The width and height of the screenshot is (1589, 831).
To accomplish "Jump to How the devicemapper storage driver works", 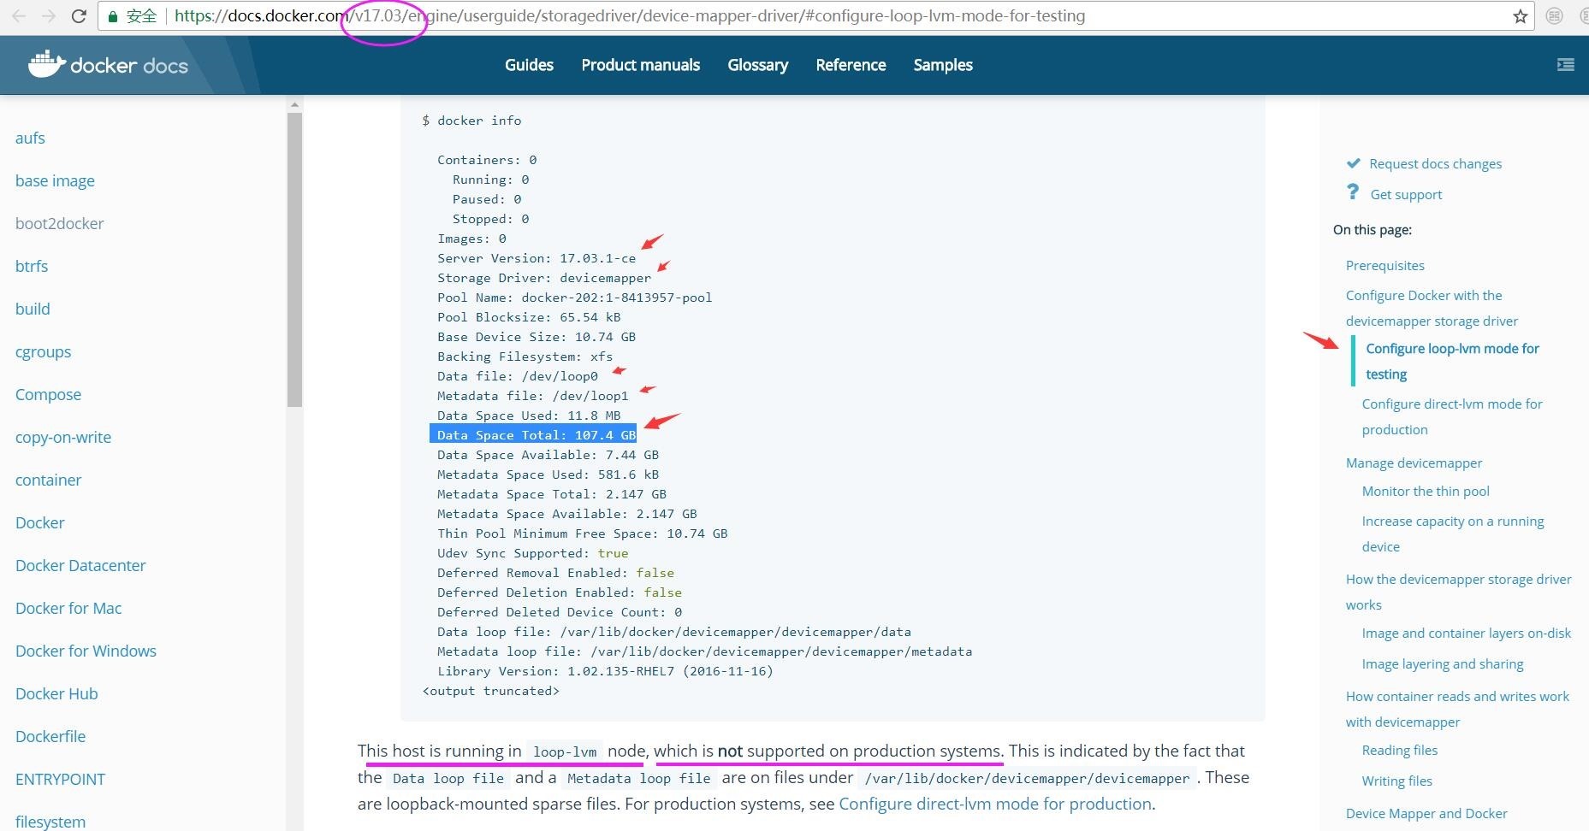I will click(1458, 592).
